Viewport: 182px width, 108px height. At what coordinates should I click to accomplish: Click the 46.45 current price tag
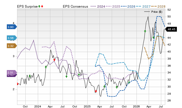coord(171,29)
